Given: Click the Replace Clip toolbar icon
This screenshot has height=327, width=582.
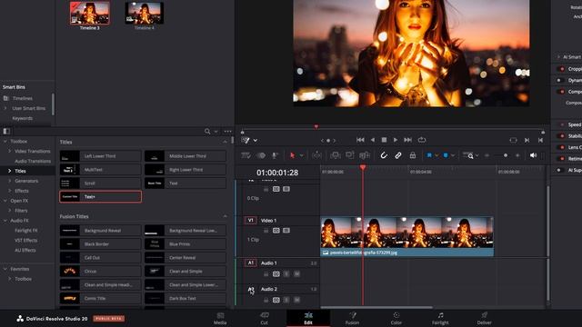Looking at the screenshot, I should coord(365,155).
